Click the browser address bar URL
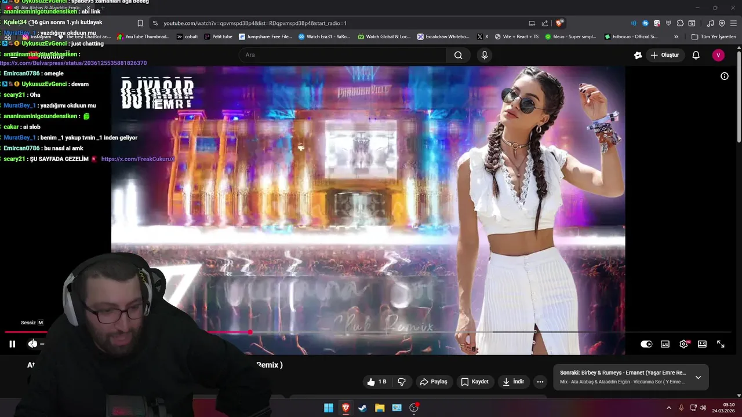The width and height of the screenshot is (742, 417). (x=255, y=23)
